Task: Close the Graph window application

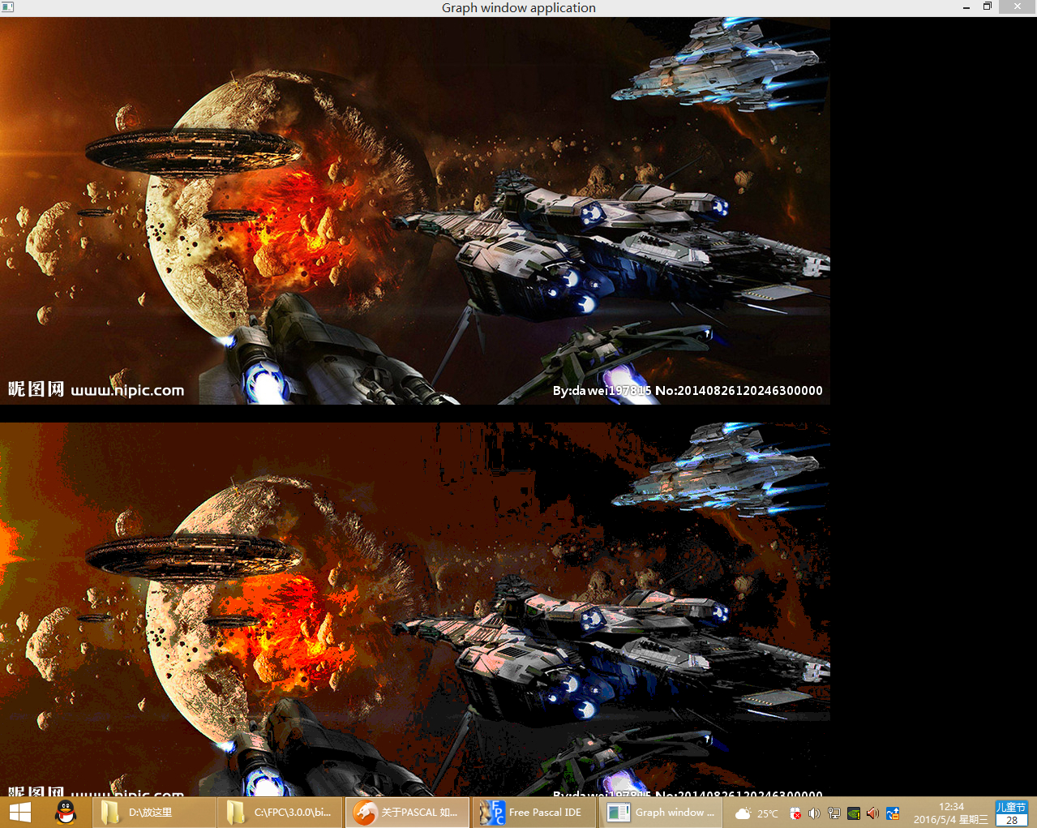Action: tap(1018, 7)
